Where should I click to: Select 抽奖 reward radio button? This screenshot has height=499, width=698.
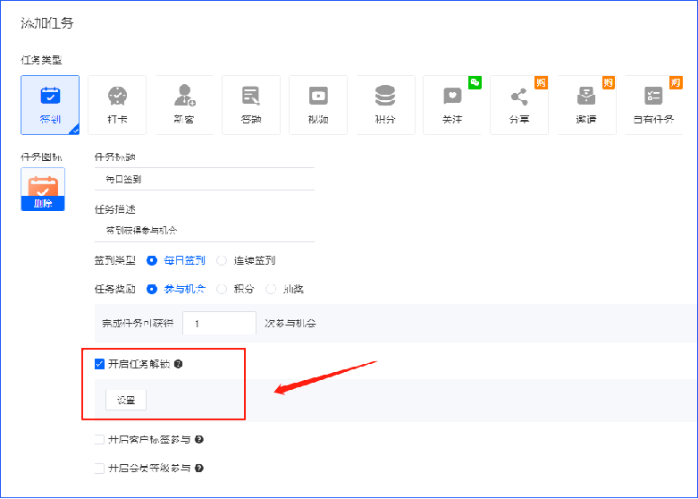click(271, 289)
